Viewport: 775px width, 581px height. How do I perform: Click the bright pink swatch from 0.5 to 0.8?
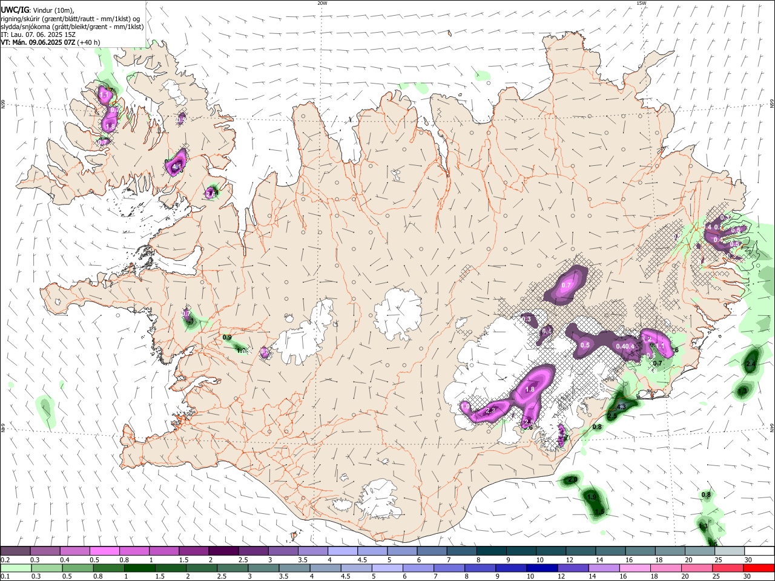coord(105,551)
